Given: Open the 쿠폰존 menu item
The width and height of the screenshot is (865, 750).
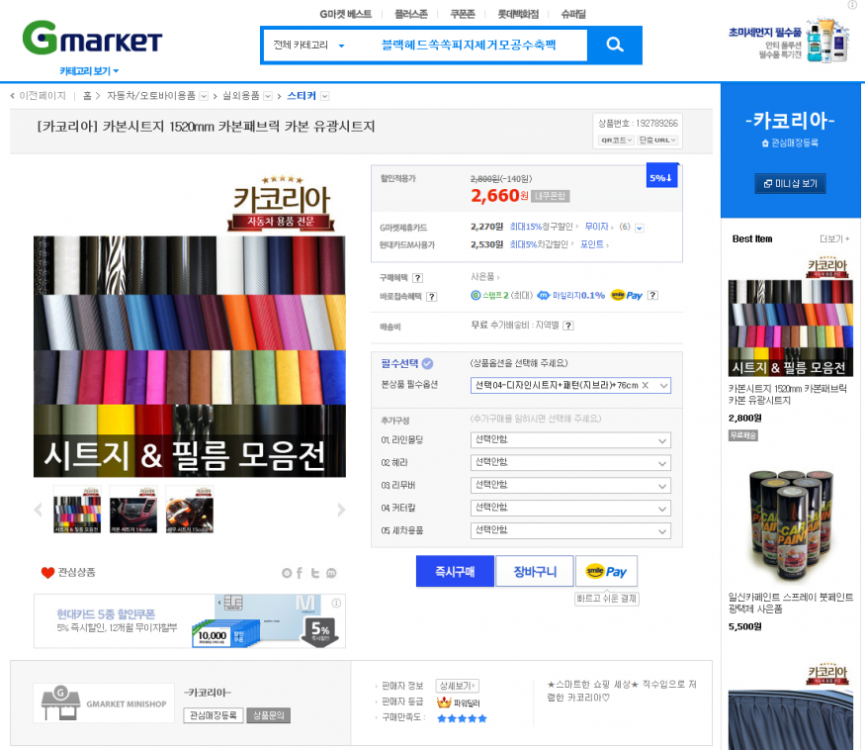Looking at the screenshot, I should click(x=463, y=15).
